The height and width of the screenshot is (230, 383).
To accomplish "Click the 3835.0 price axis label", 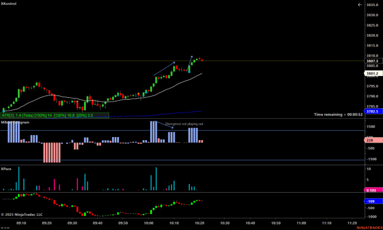I will click(372, 5).
